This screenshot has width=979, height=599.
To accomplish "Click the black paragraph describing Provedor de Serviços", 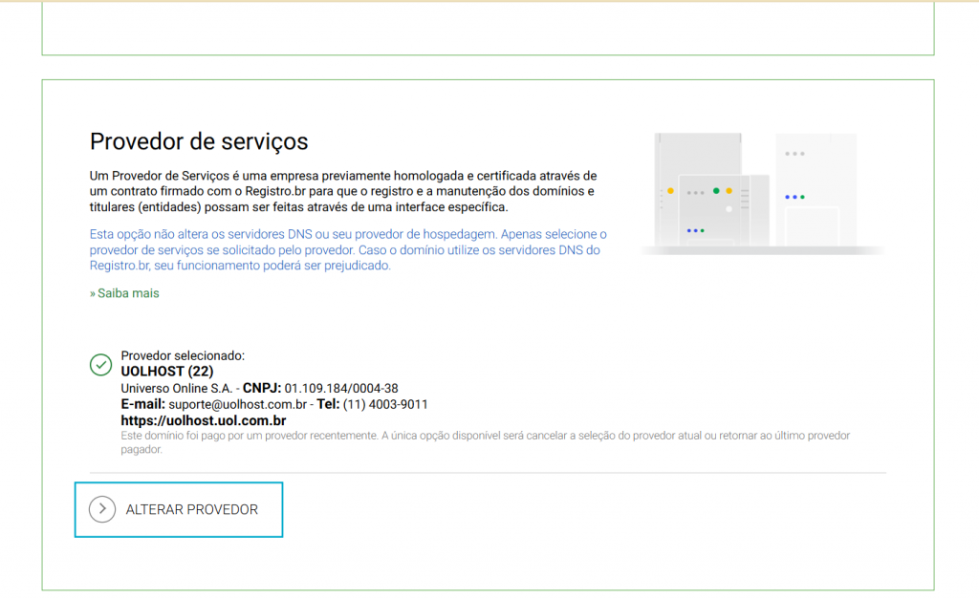I will [x=343, y=191].
